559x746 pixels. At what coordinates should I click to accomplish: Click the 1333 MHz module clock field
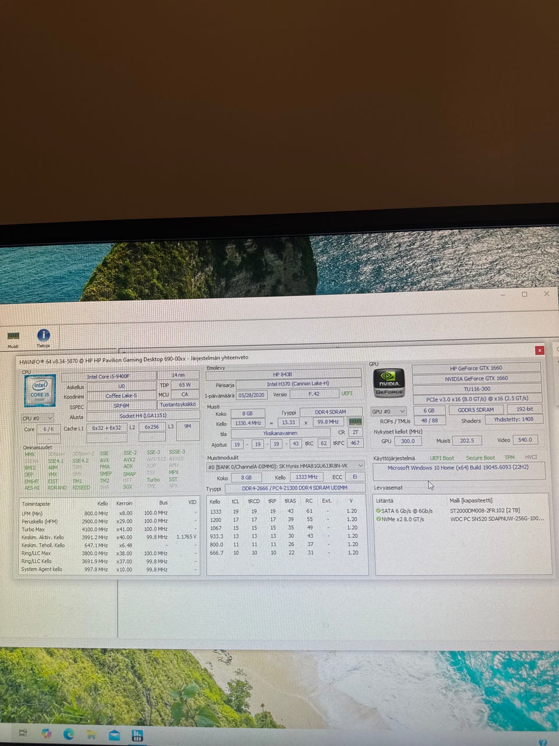306,477
